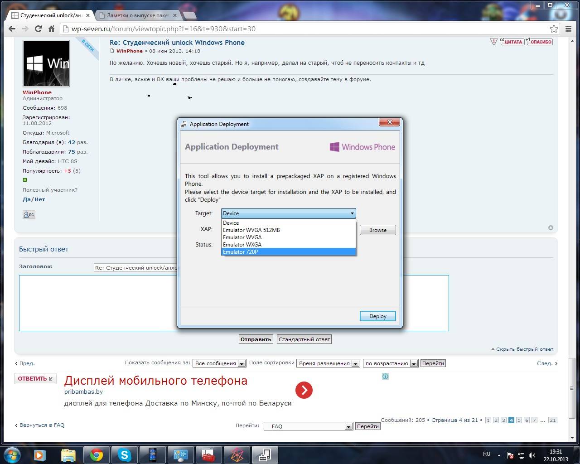The width and height of the screenshot is (580, 464).
Task: Open post title Re: Студенческий unlock
Action: pos(177,42)
